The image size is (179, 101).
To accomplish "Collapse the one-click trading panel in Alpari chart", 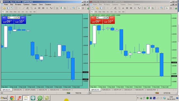I will pyautogui.click(x=2, y=15).
